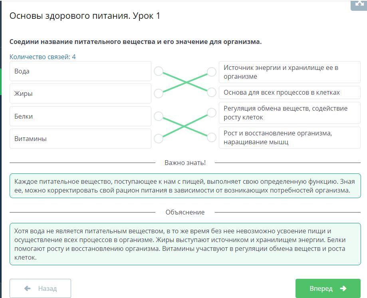Choose the Основа для всех процессов answer
367x298 pixels.
[x=290, y=92]
